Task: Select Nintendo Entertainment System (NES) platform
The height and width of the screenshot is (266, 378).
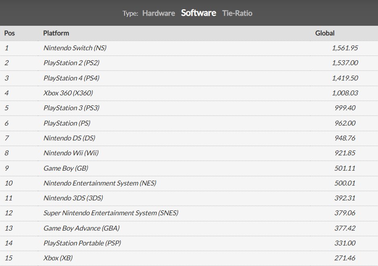Action: (100, 183)
